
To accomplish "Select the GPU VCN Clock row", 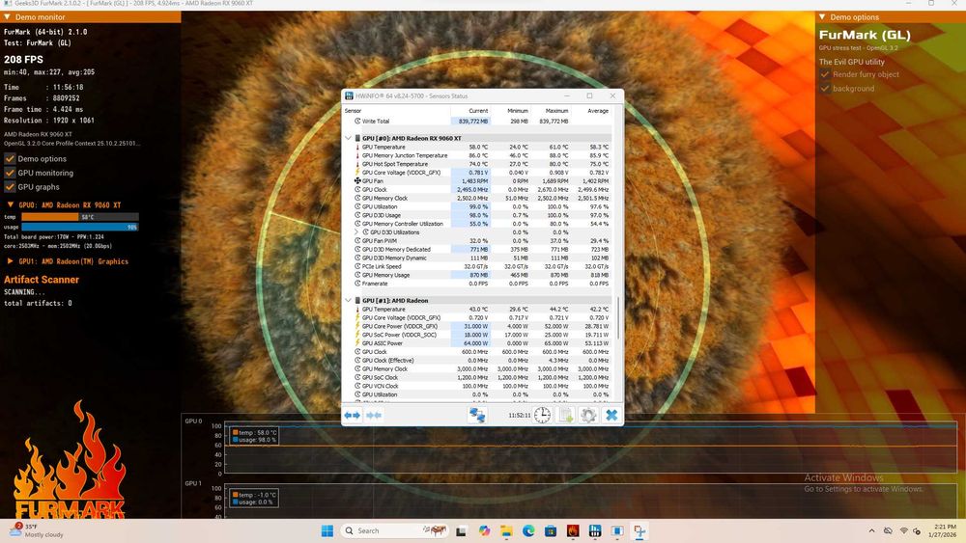I will [478, 386].
